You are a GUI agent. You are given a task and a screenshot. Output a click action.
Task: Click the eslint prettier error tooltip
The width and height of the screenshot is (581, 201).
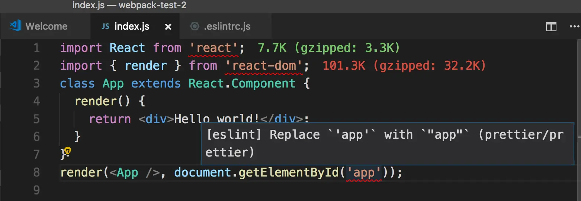388,144
